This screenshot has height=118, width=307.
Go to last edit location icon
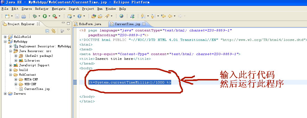pyautogui.click(x=163, y=16)
